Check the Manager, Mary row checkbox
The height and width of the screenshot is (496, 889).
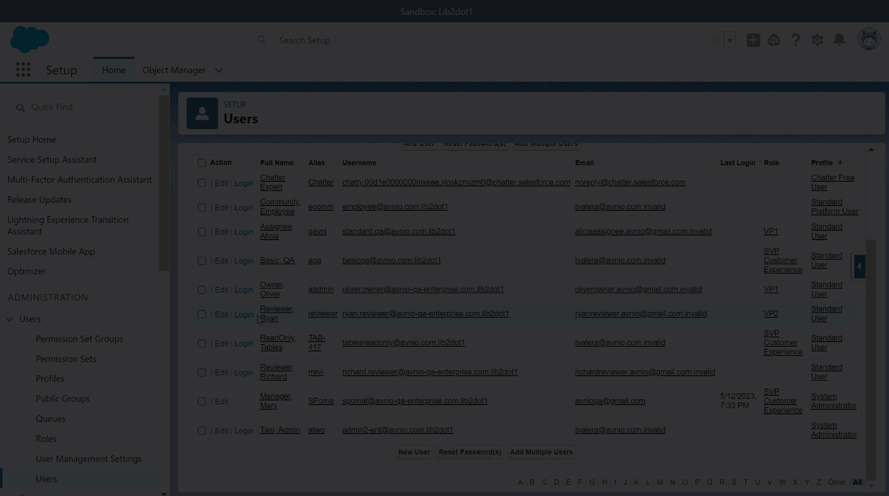click(x=202, y=401)
